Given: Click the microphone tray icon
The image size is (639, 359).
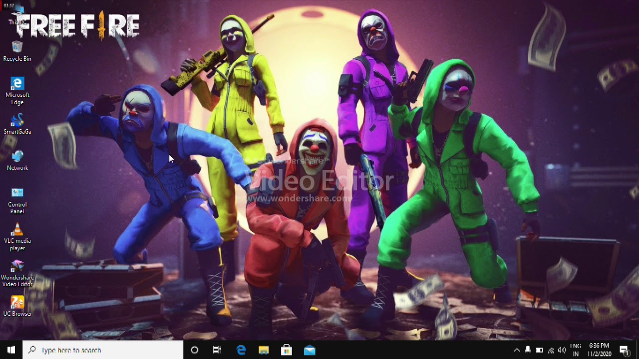Looking at the screenshot, I should click(x=528, y=350).
